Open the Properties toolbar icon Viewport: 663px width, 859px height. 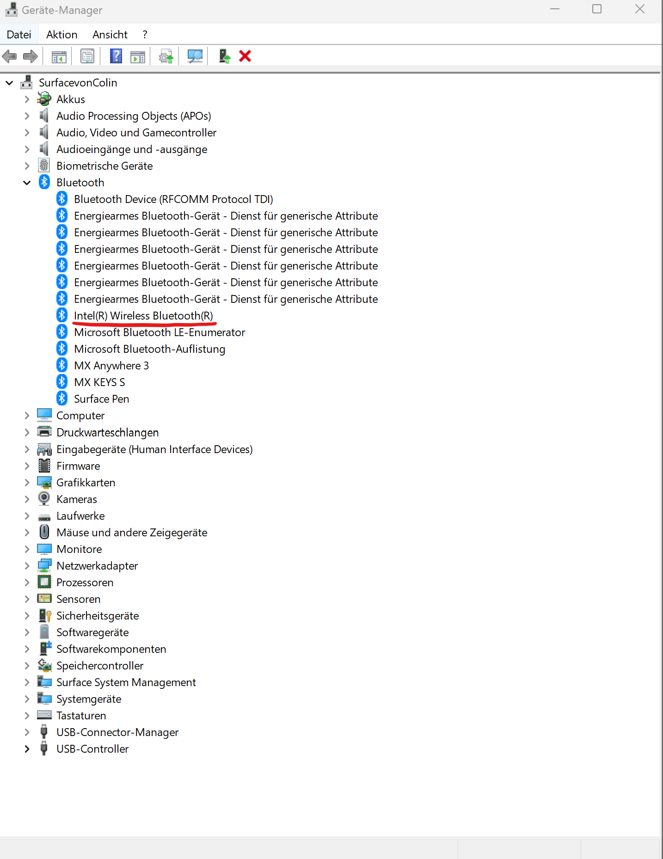pos(87,56)
